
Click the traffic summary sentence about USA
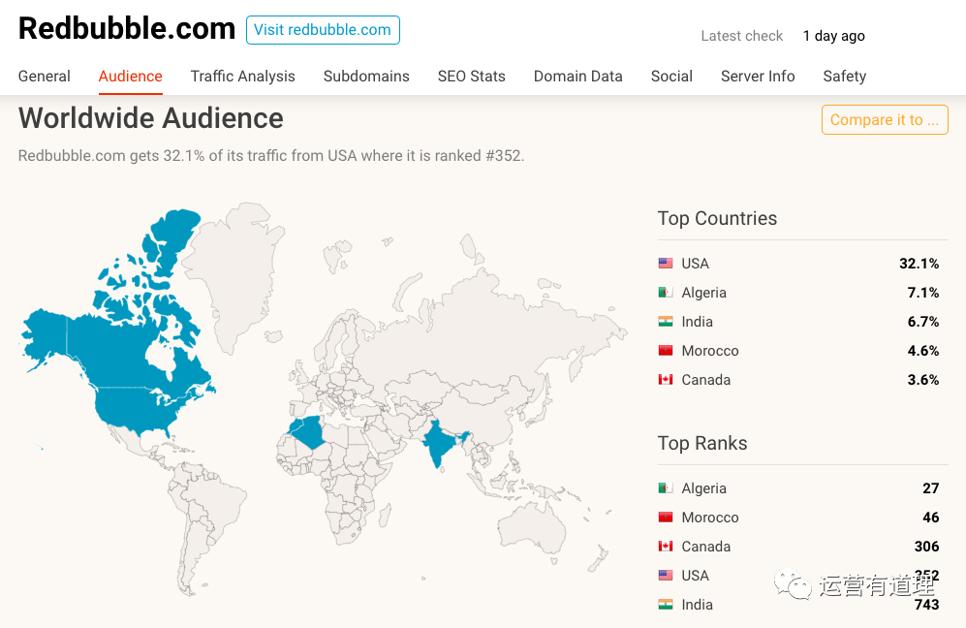pyautogui.click(x=271, y=155)
